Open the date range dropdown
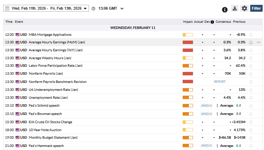 [85, 8]
